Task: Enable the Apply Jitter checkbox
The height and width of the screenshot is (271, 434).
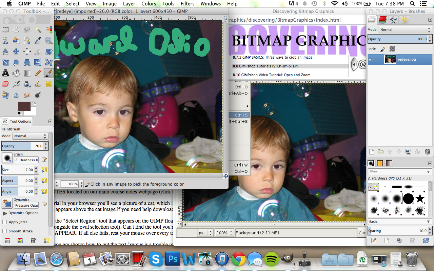Action: (x=5, y=222)
